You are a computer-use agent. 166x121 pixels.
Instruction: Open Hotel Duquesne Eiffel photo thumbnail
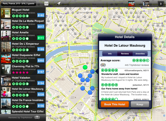tap(6, 58)
